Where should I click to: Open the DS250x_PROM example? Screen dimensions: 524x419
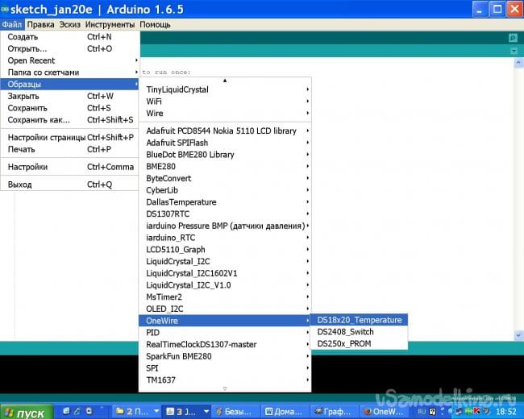point(344,344)
